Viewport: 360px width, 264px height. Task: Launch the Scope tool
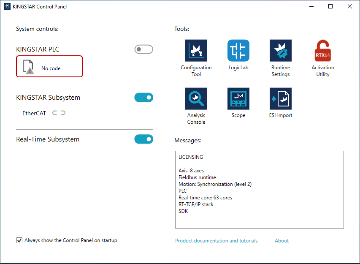coord(238,99)
